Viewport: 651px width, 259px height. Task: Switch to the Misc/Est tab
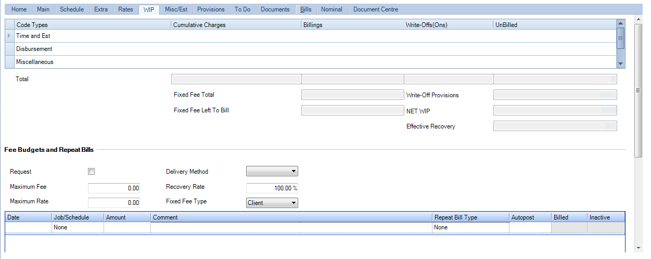[176, 9]
